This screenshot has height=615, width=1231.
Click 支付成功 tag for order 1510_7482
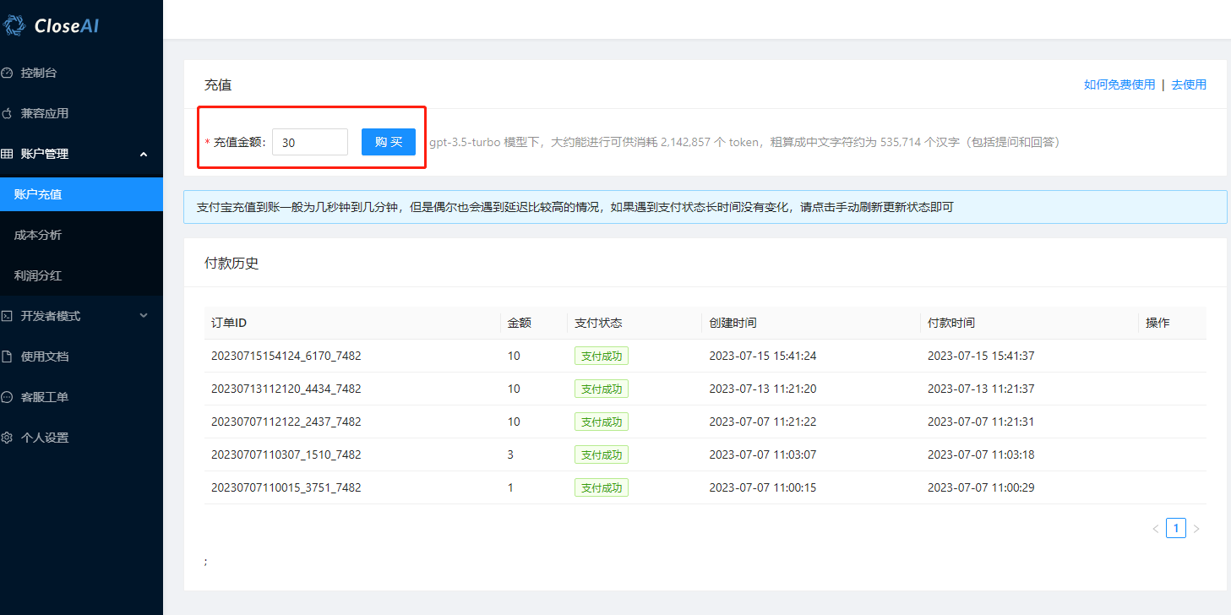[602, 454]
